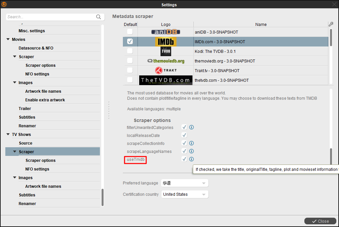This screenshot has height=227, width=339.
Task: Open Artwork file names under Movies
Action: coord(43,91)
